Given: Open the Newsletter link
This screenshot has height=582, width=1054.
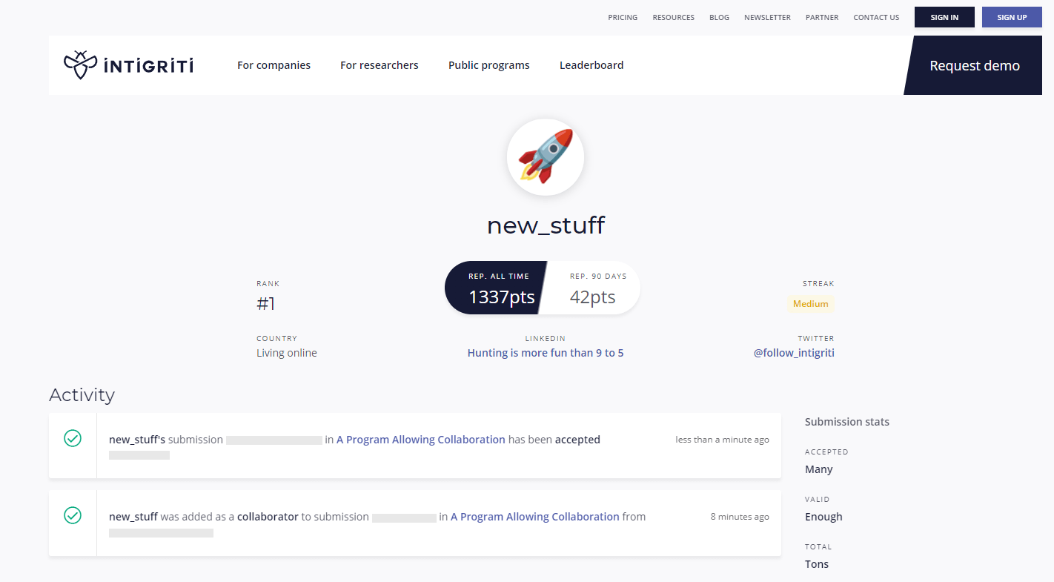Looking at the screenshot, I should 767,17.
